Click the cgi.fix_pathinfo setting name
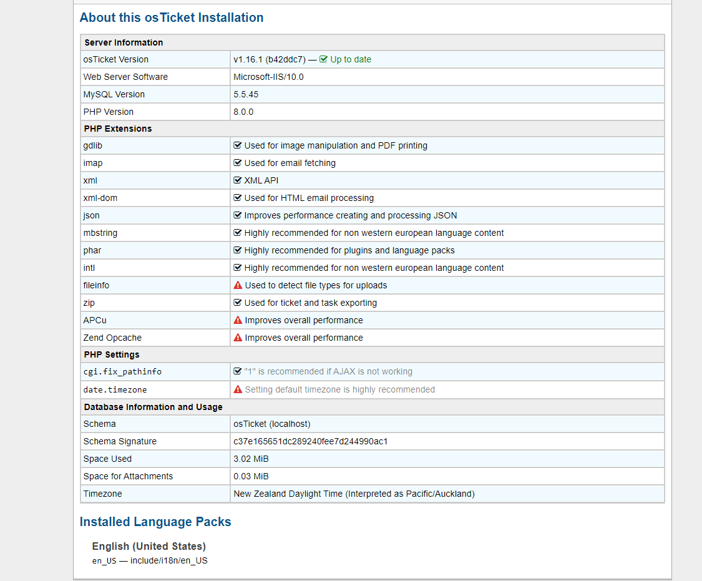The width and height of the screenshot is (702, 581). [x=122, y=371]
